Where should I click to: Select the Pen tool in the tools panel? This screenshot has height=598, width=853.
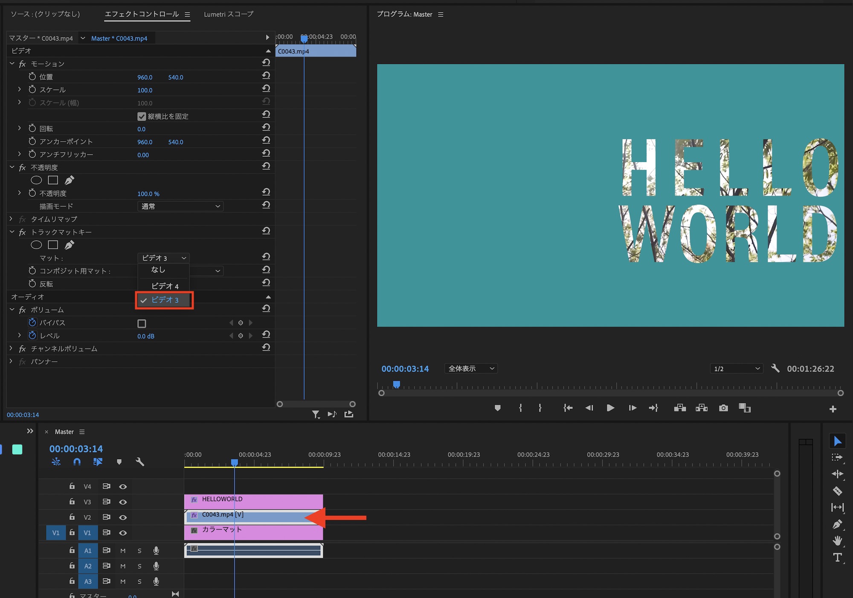(837, 524)
